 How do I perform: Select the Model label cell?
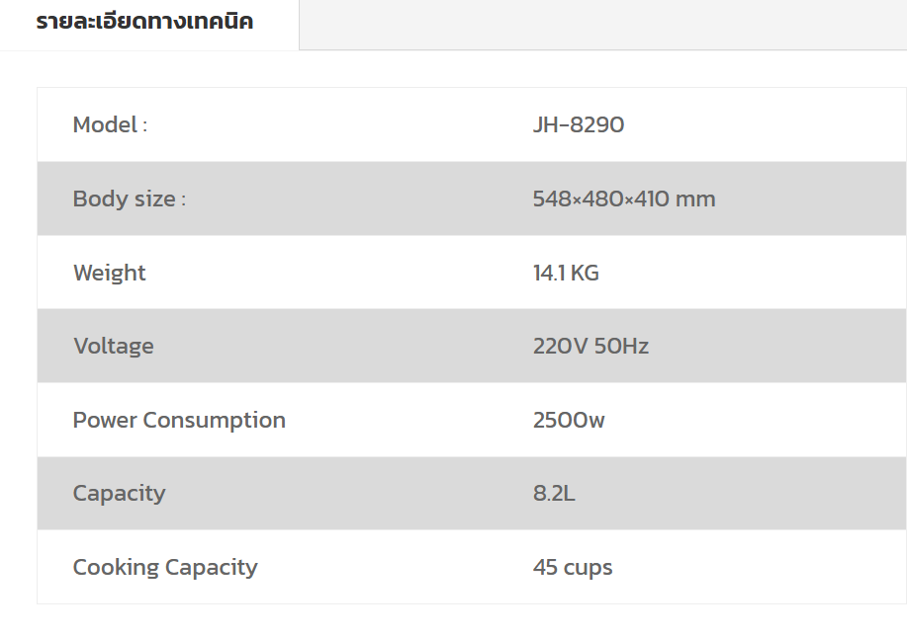point(110,124)
